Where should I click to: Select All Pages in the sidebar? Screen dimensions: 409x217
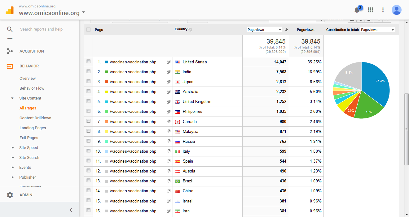tap(28, 108)
